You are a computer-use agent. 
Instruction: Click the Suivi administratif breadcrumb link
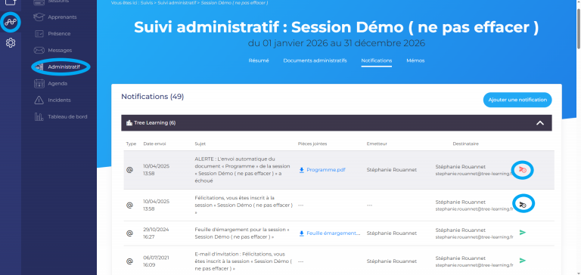point(178,2)
